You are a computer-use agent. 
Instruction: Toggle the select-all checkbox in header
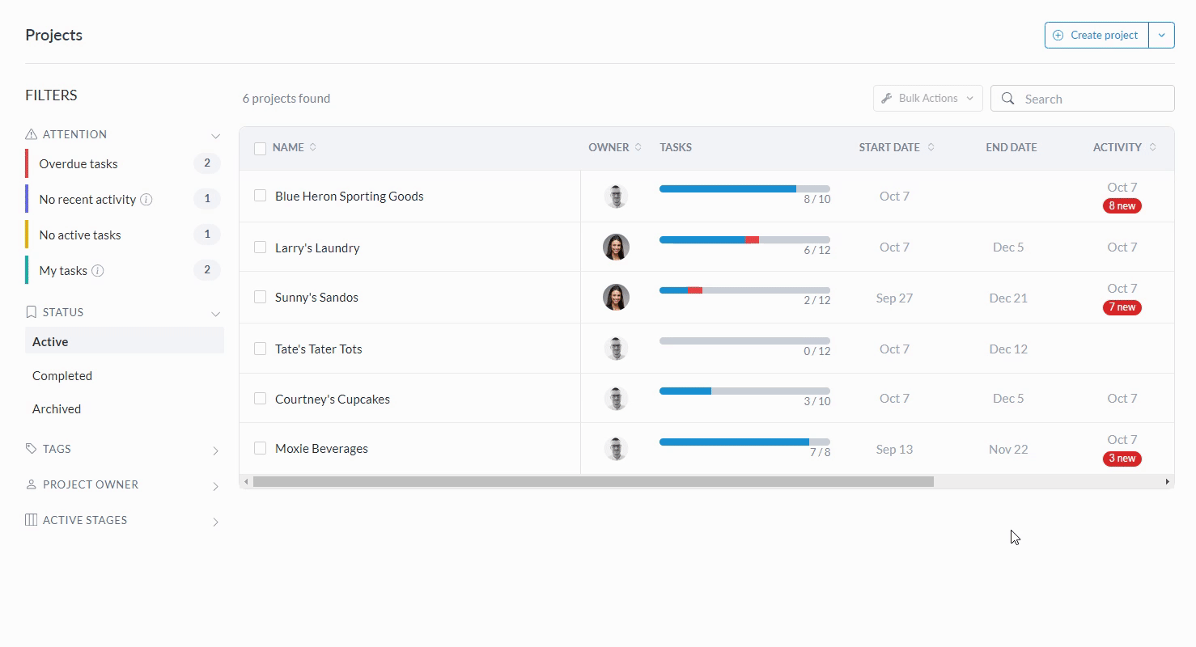coord(260,148)
